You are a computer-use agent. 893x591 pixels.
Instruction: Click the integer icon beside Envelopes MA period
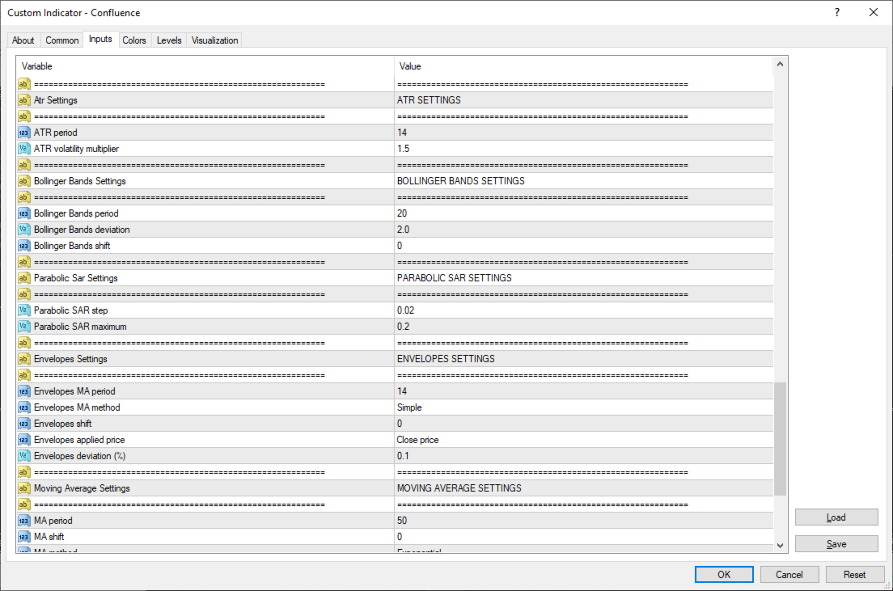coord(23,391)
